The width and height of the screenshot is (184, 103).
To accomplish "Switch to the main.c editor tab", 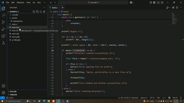I will click(x=55, y=8).
